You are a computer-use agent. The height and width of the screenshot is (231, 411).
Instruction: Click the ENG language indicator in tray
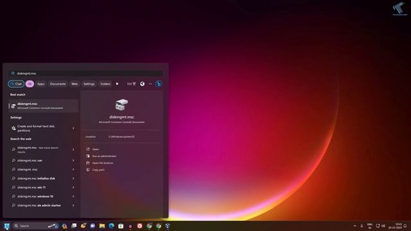[370, 226]
